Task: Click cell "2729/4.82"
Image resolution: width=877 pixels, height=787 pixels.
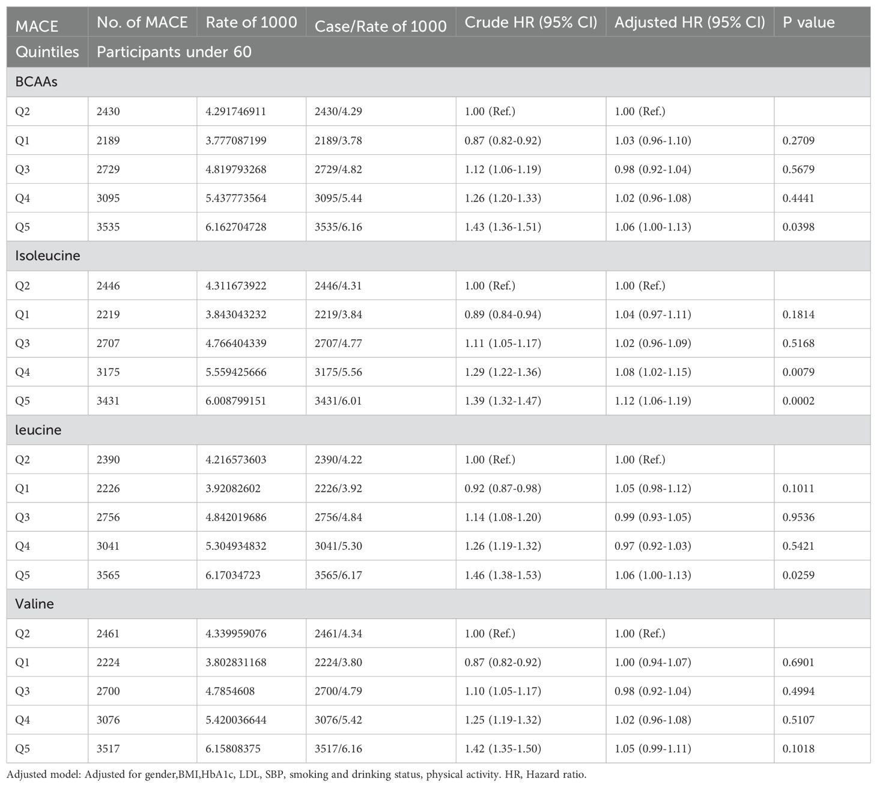Action: click(338, 169)
